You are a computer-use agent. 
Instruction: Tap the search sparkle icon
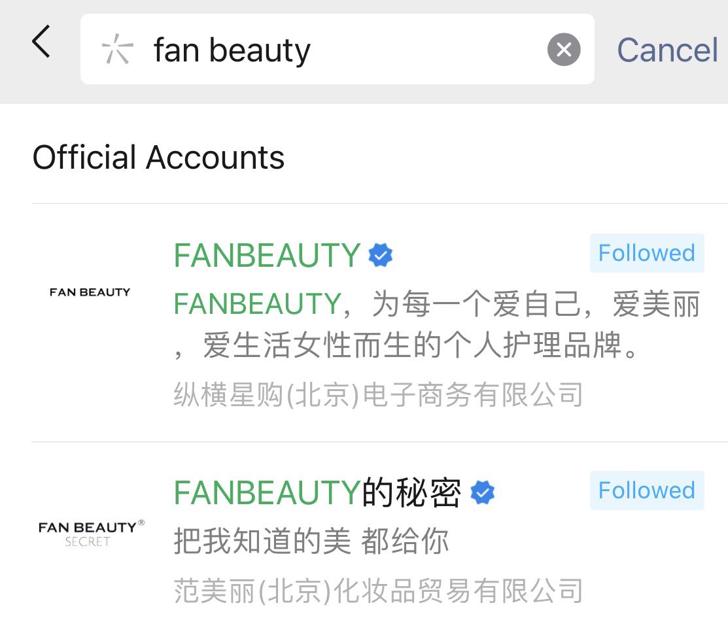pyautogui.click(x=117, y=49)
